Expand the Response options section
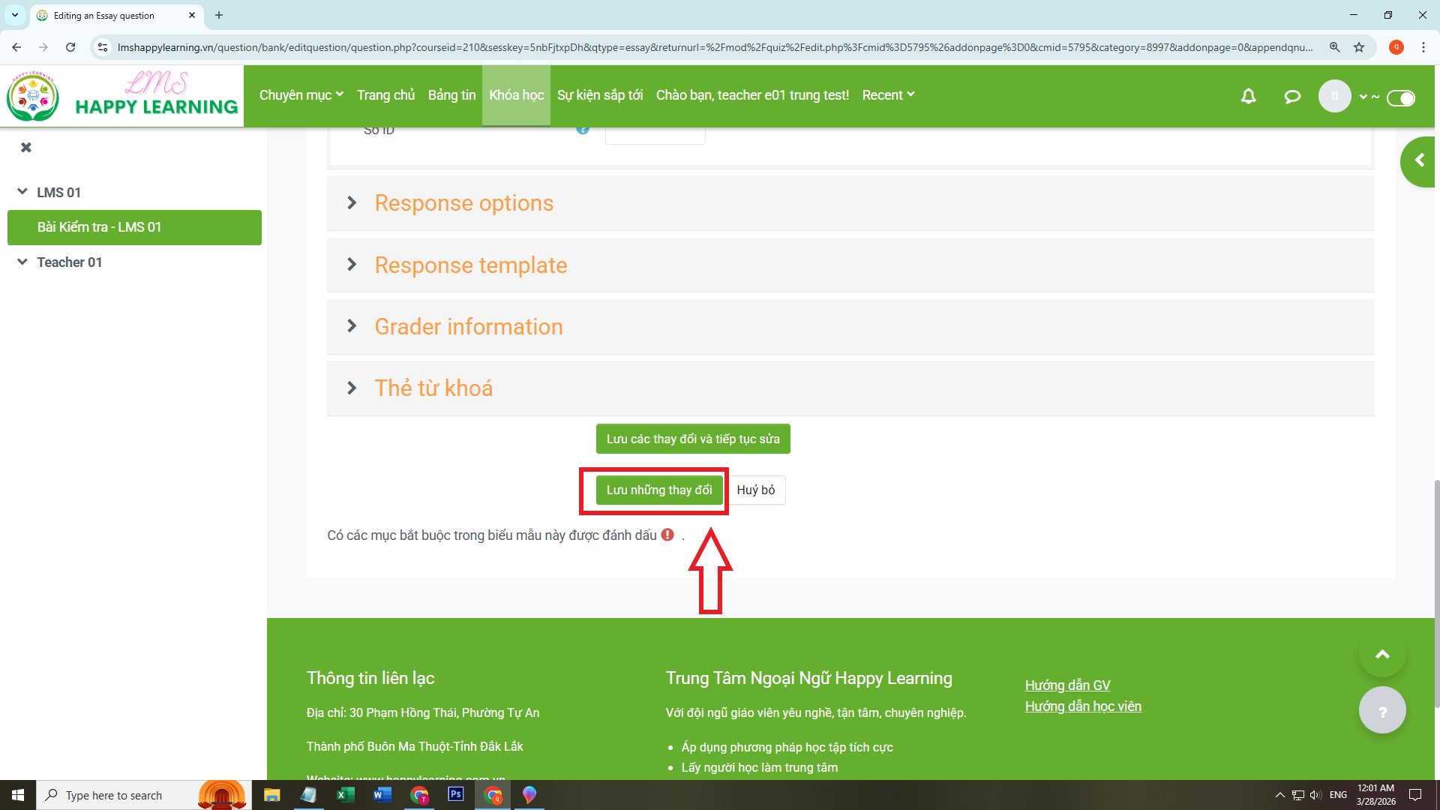1440x810 pixels. pos(463,203)
